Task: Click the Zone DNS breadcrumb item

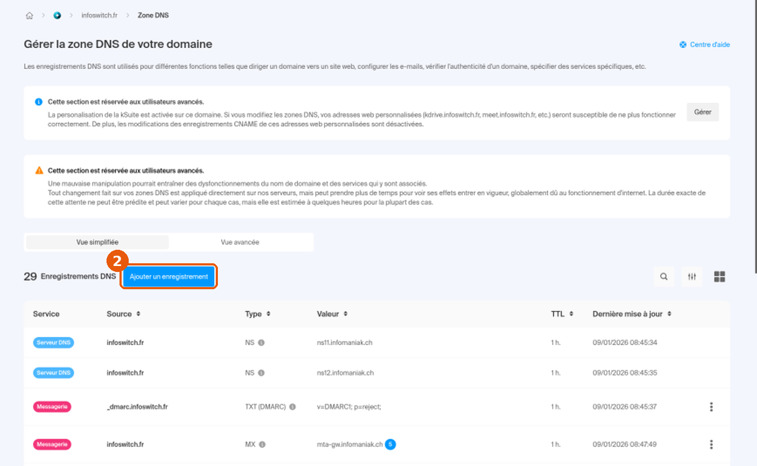Action: [x=154, y=15]
